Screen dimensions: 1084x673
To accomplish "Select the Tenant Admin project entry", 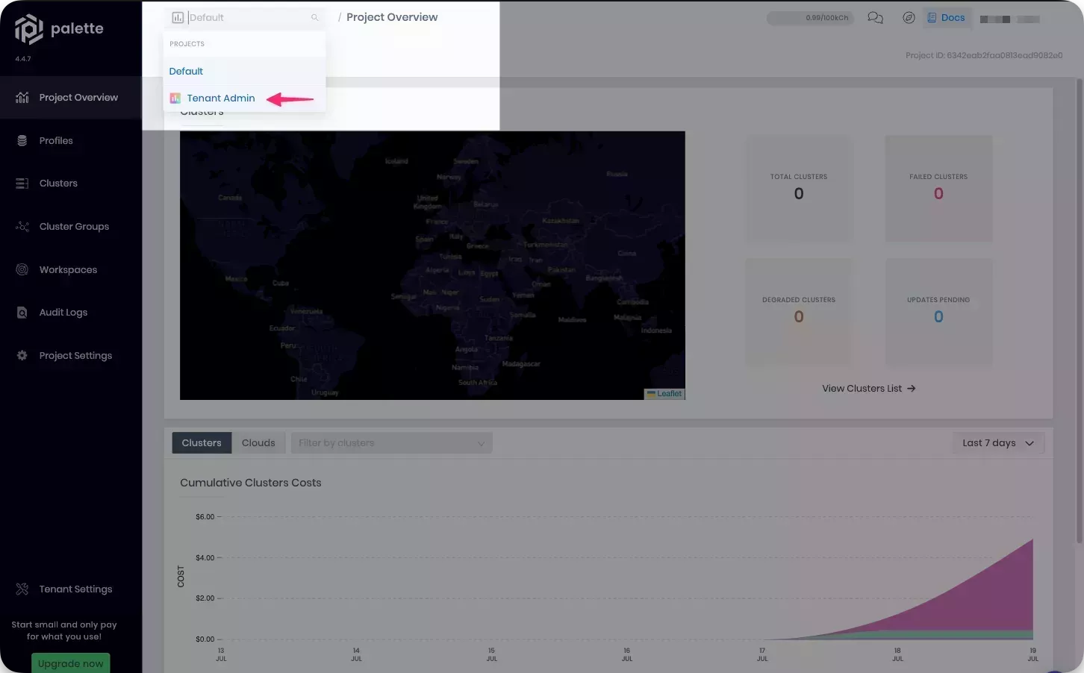I will (x=221, y=98).
